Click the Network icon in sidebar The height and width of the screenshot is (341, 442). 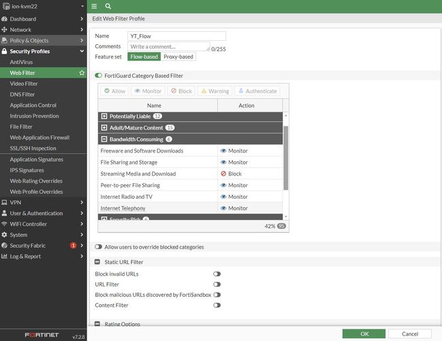pos(4,29)
